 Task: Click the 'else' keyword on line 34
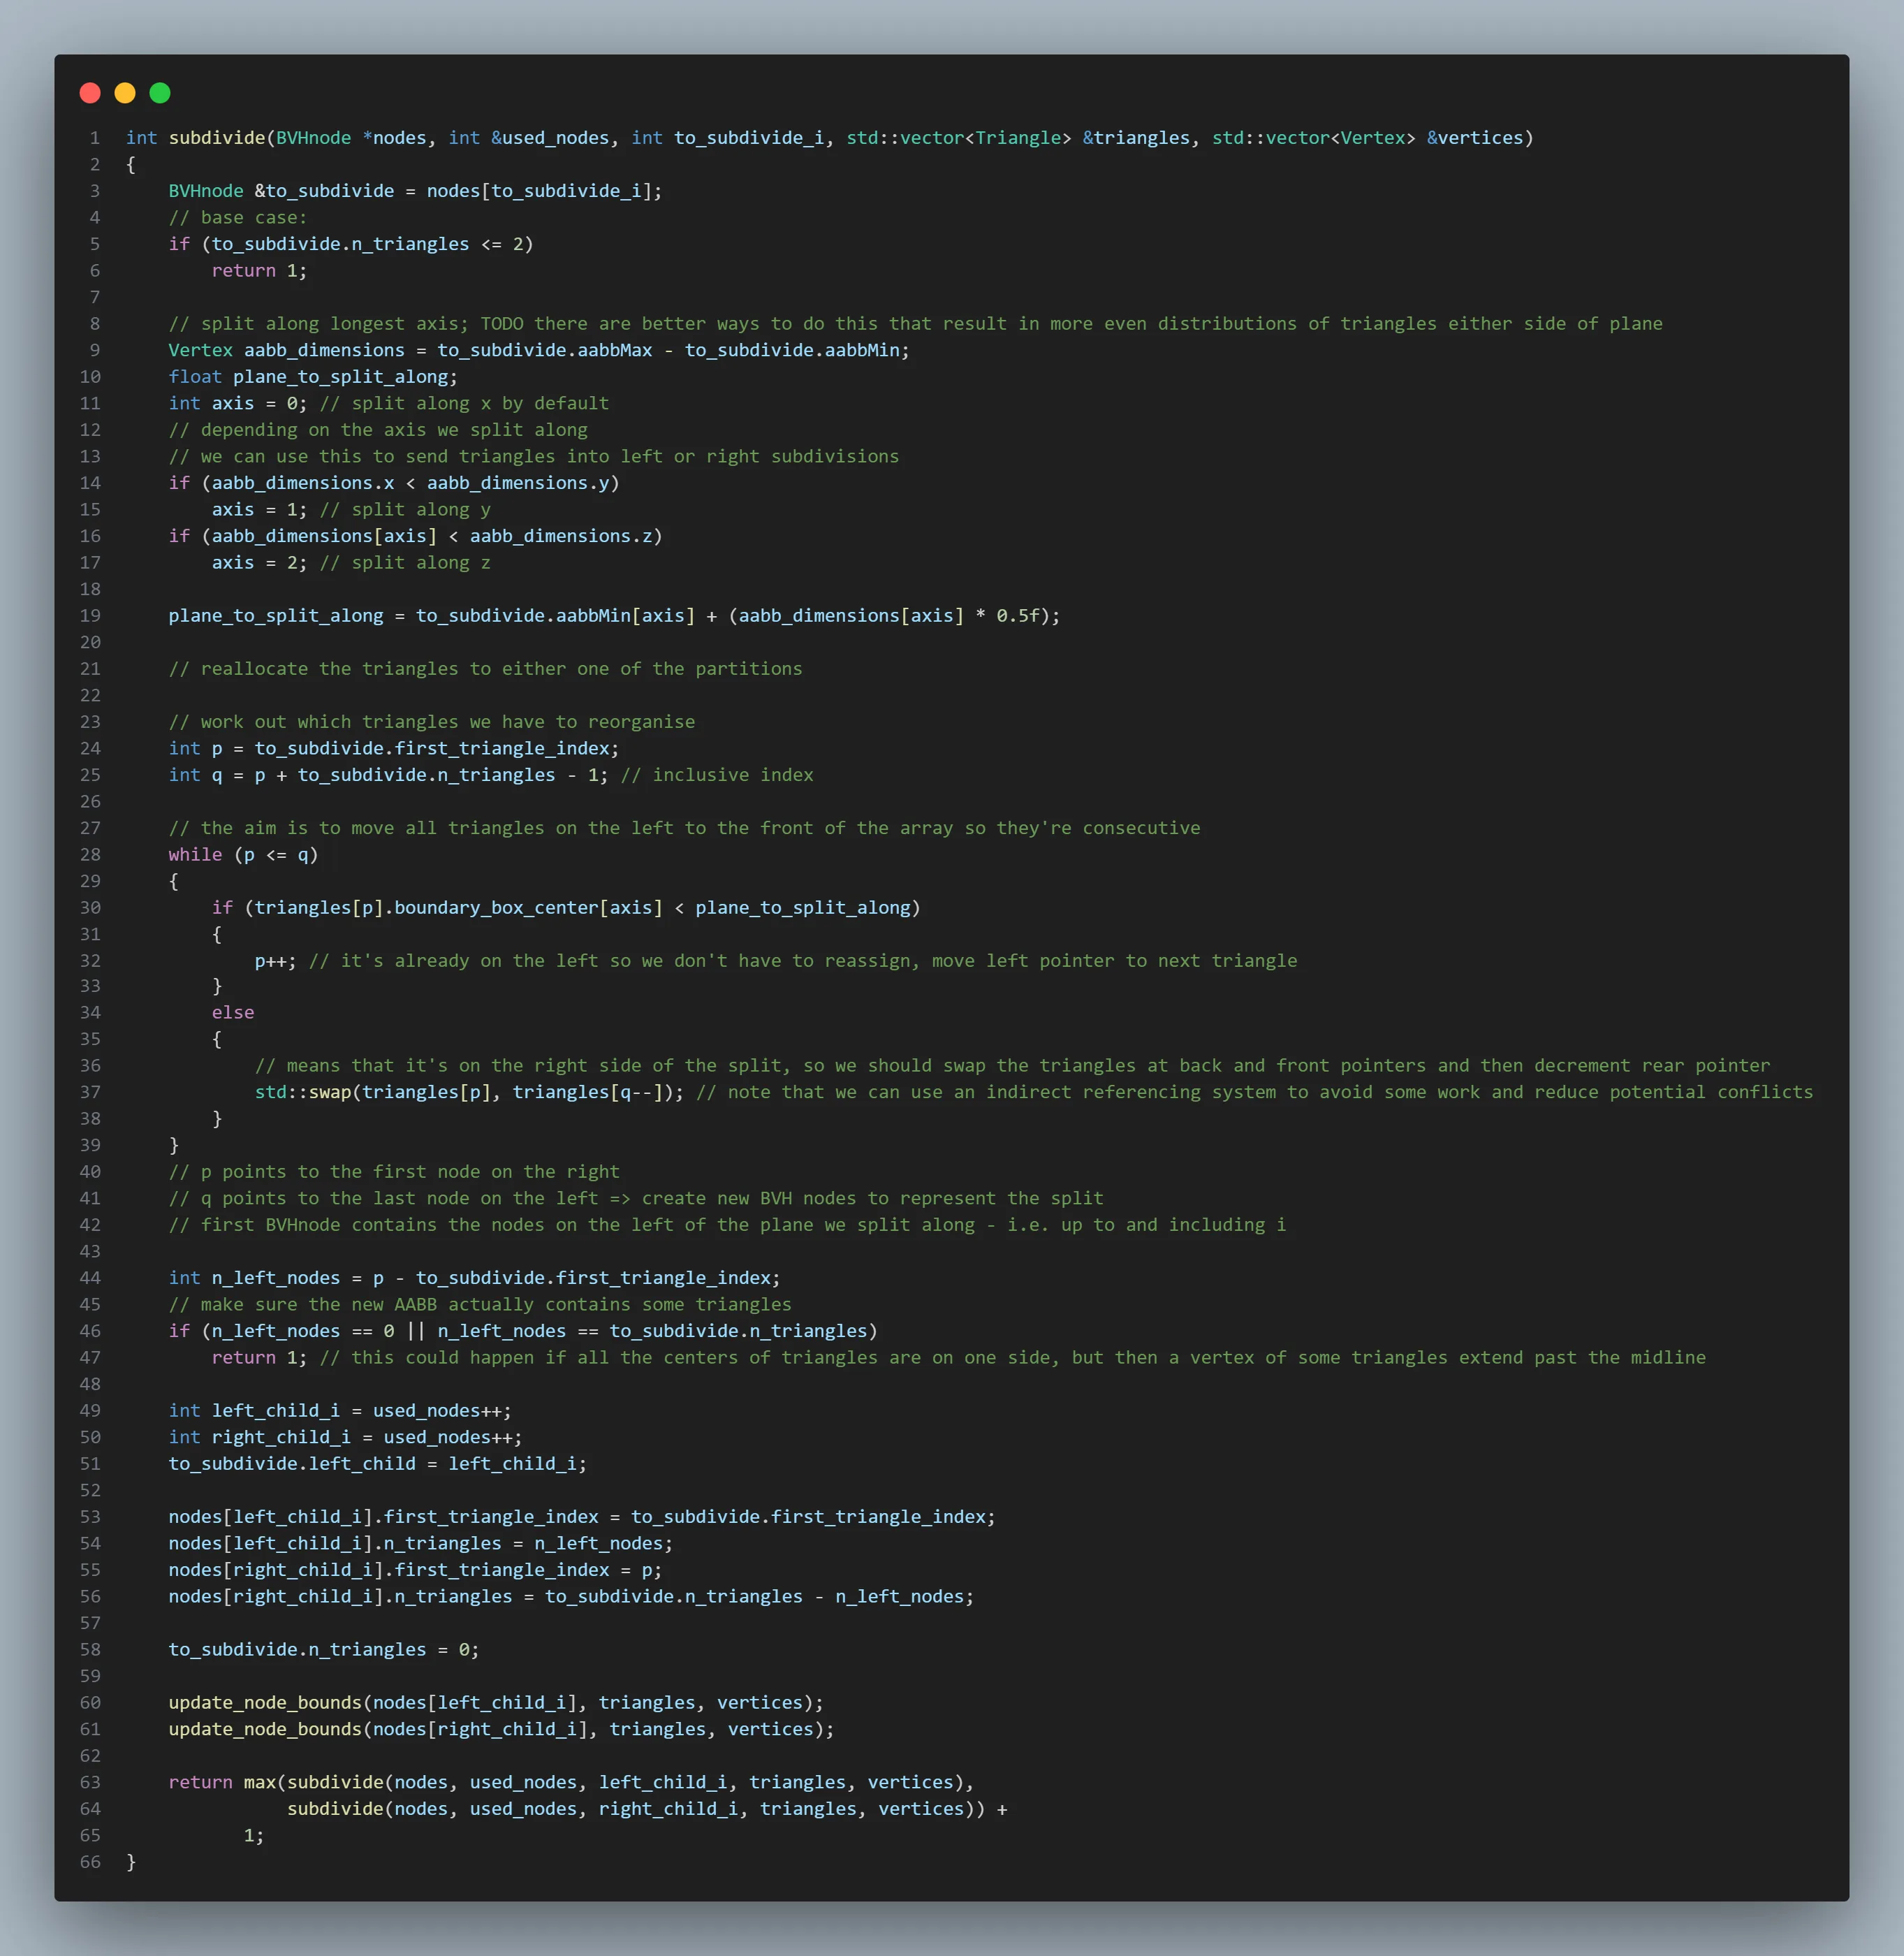[233, 1013]
